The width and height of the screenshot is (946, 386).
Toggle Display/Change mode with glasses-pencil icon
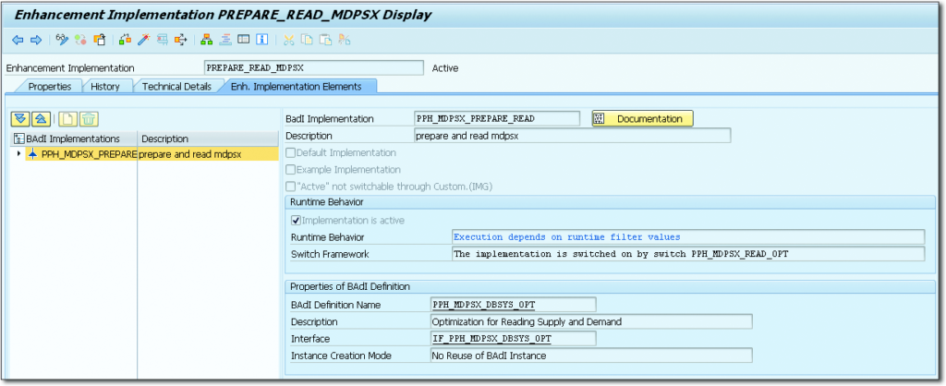[62, 40]
